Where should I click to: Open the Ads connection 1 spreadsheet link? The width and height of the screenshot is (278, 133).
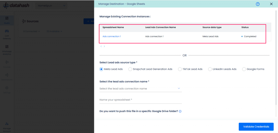click(112, 37)
